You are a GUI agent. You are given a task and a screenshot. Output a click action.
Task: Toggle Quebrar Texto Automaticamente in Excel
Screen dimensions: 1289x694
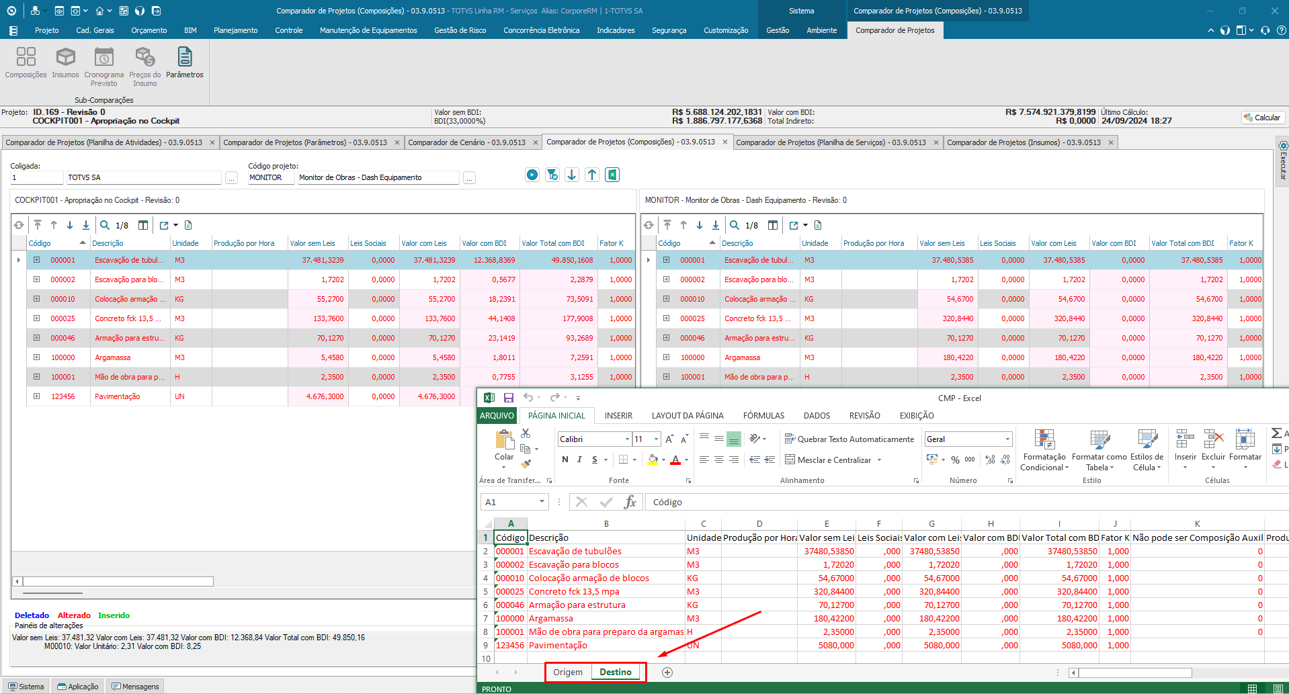coord(849,439)
